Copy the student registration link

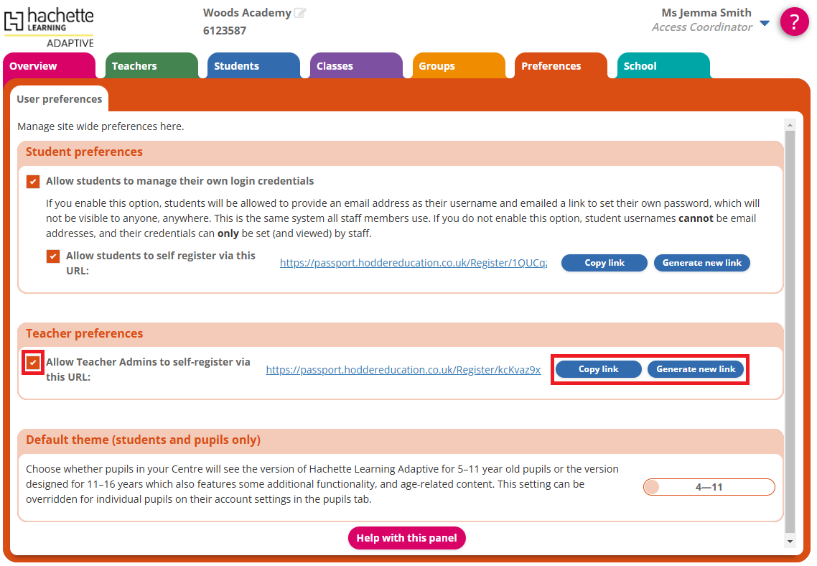[x=604, y=262]
